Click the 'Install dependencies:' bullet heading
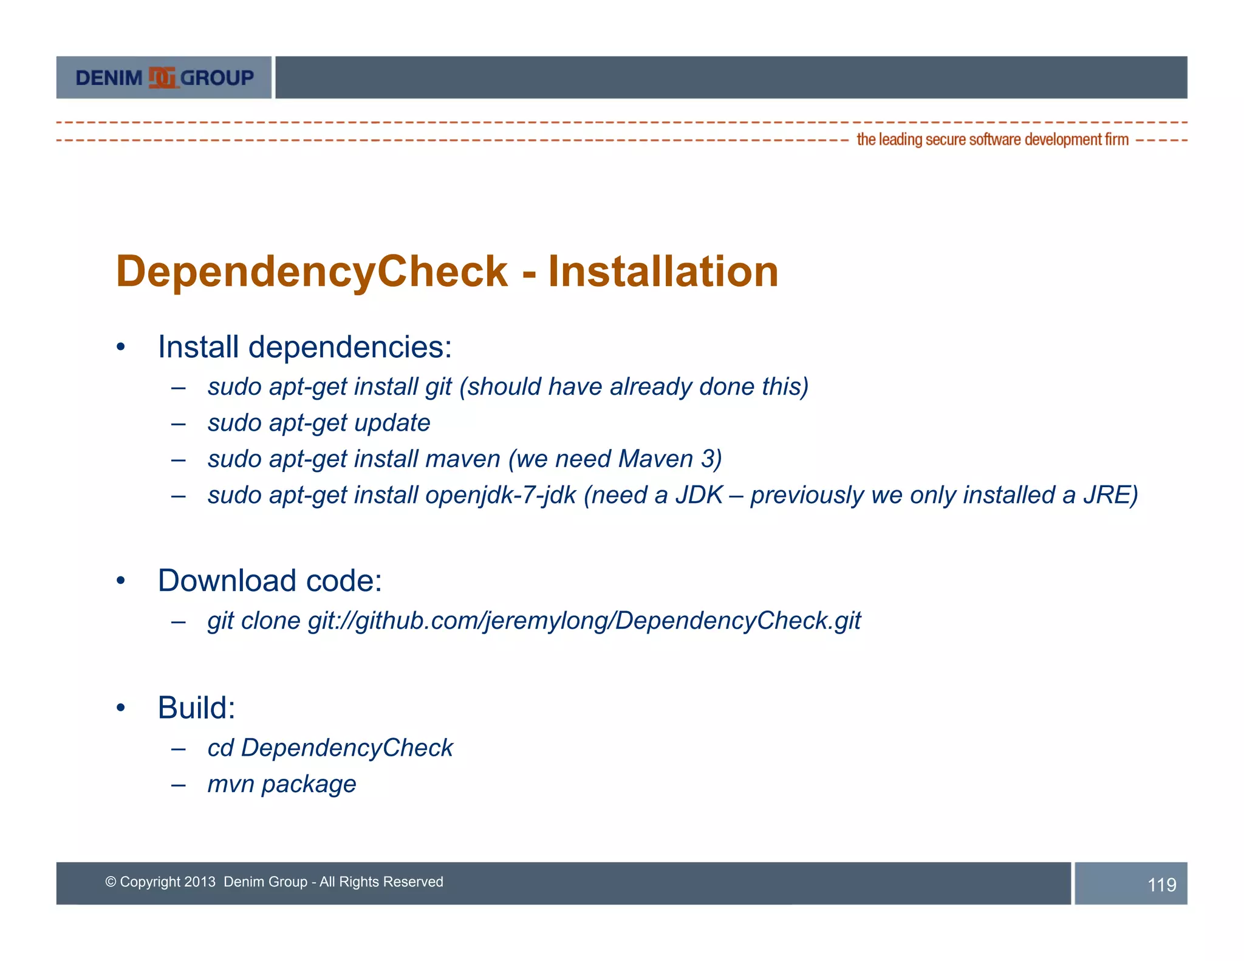 click(x=304, y=347)
